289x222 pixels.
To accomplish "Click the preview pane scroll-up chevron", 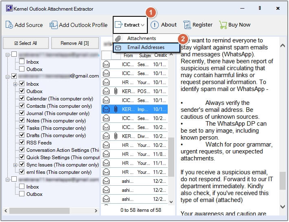I will click(x=283, y=45).
